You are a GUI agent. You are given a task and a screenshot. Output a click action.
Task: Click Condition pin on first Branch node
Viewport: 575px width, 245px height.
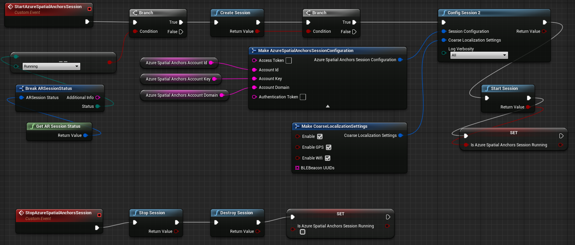(135, 31)
